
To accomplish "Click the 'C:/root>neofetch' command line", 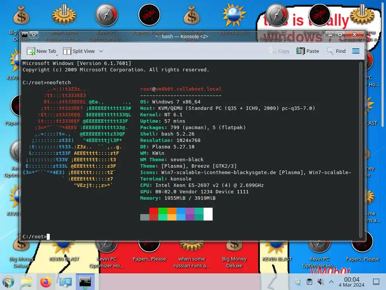I will 46,82.
